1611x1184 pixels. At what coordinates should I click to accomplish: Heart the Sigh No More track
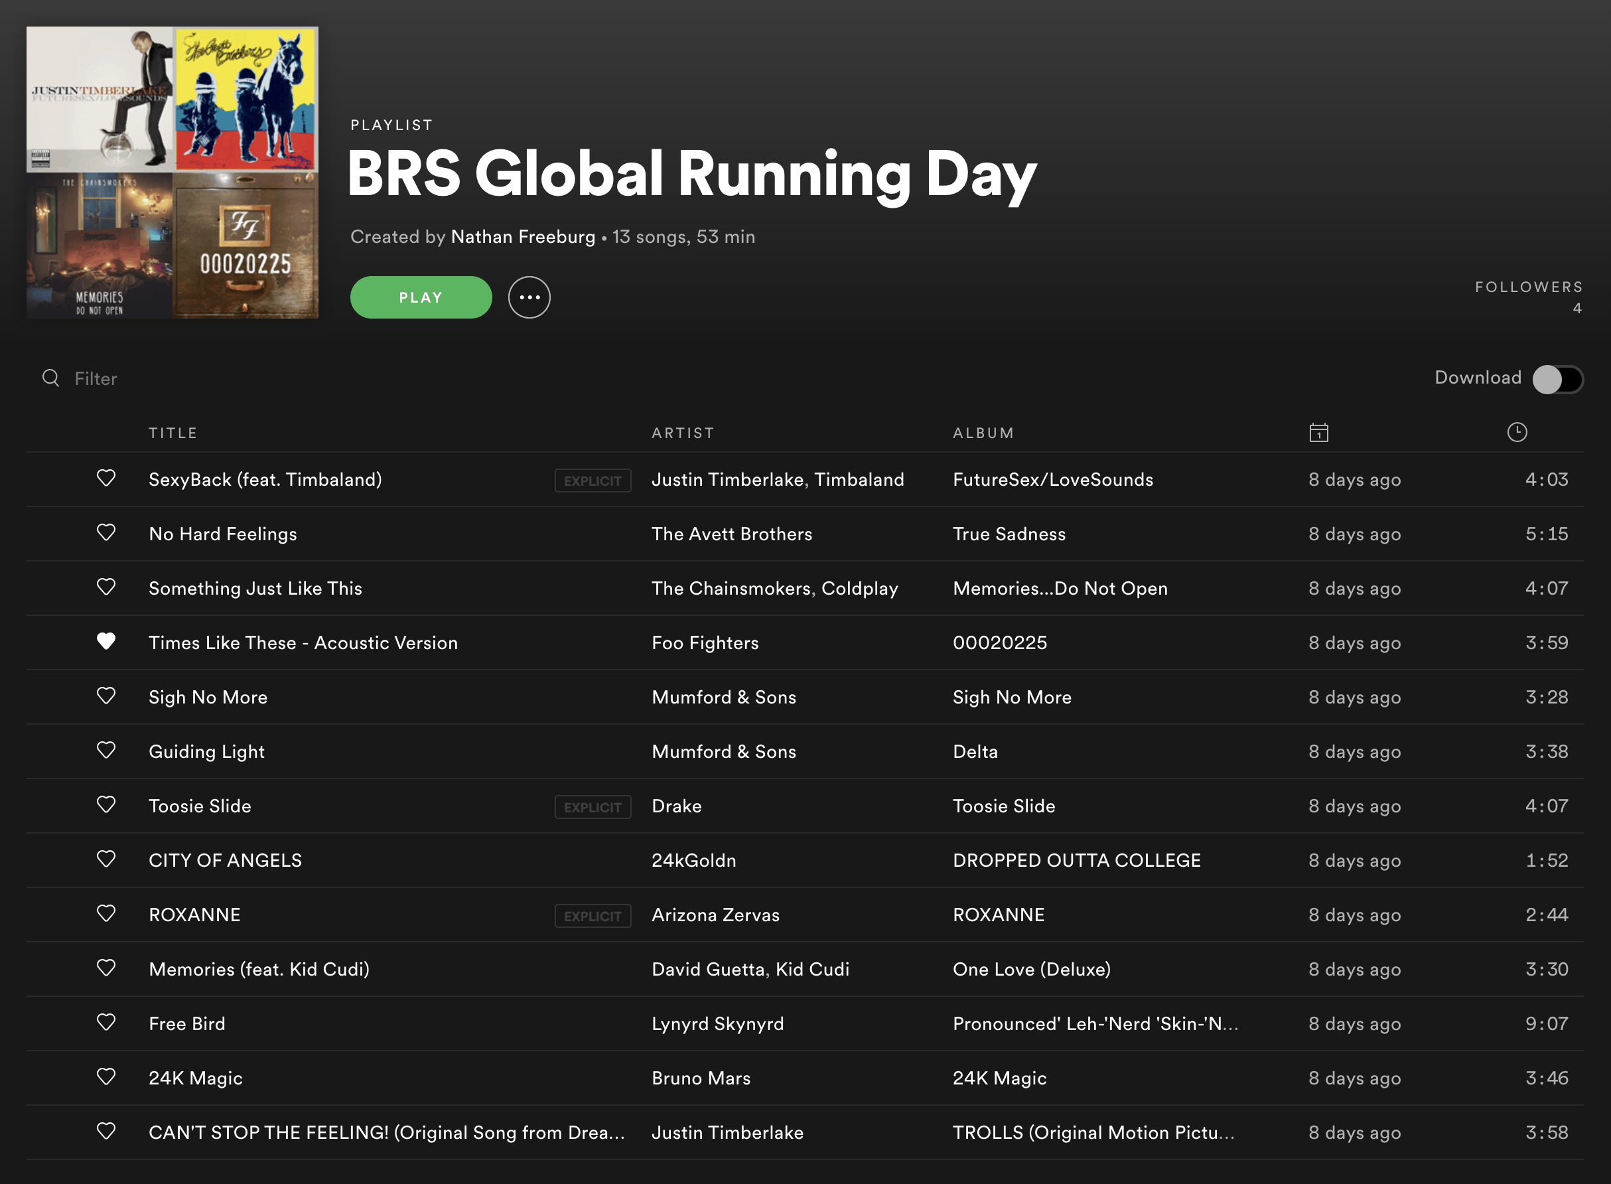106,696
